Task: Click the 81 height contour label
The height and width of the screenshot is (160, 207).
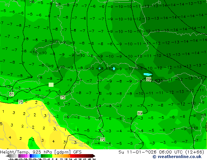Action: pyautogui.click(x=11, y=94)
